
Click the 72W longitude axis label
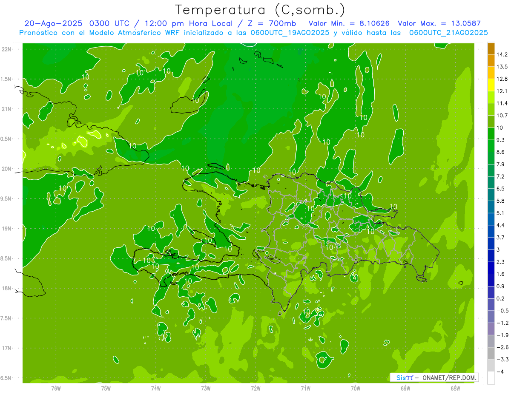click(x=255, y=388)
